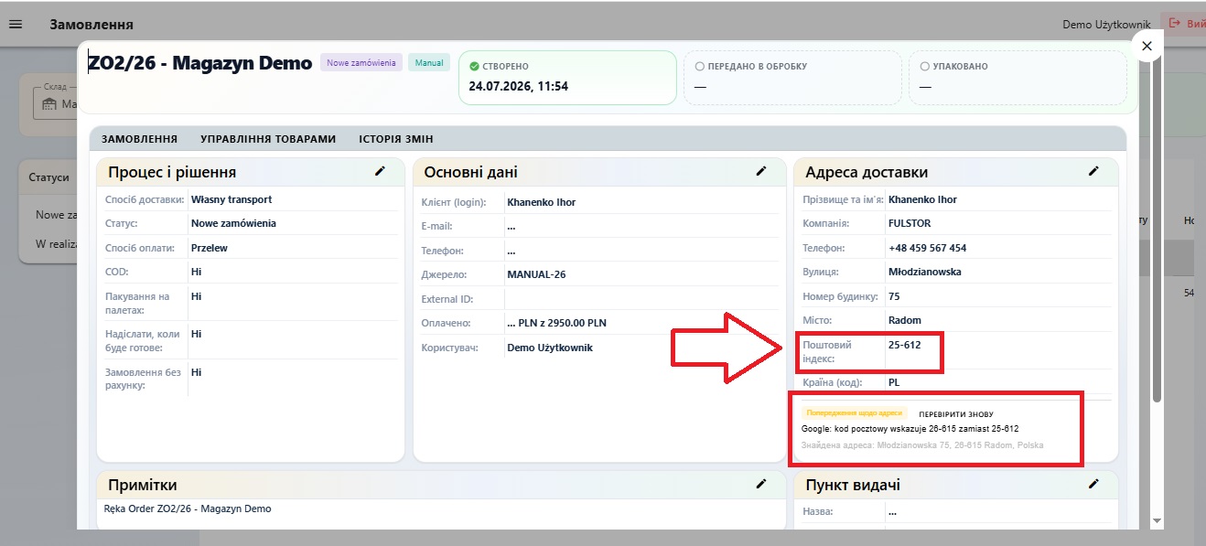Image resolution: width=1206 pixels, height=546 pixels.
Task: Open the УПРАВЛІННЯ ТОВАРАМИ tab
Action: coord(268,139)
